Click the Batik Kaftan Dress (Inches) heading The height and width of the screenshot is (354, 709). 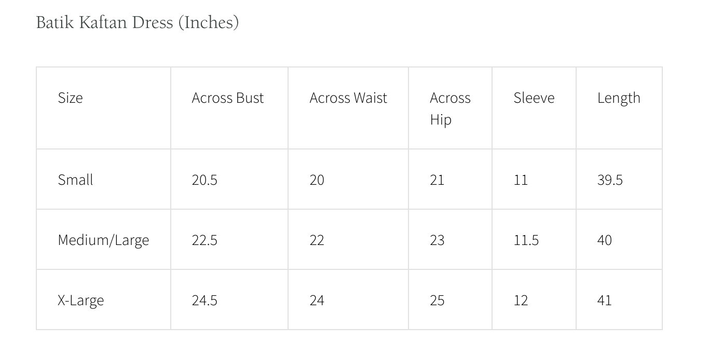click(x=138, y=22)
